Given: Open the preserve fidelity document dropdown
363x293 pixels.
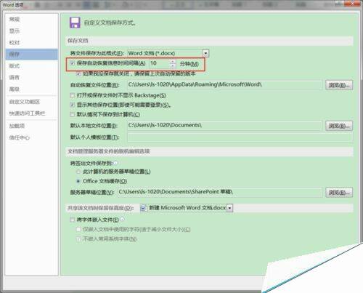Looking at the screenshot, I should [x=230, y=208].
